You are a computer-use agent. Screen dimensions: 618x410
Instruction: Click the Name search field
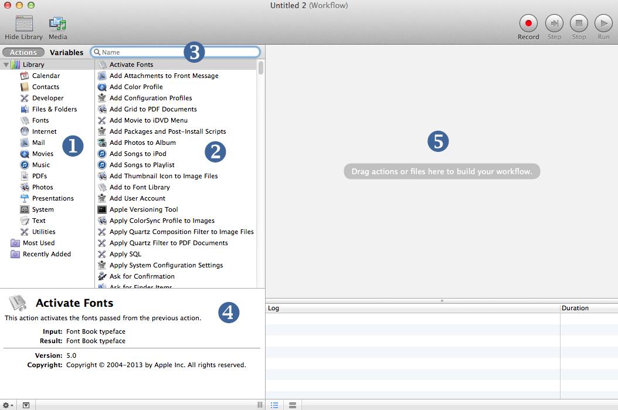pos(175,52)
